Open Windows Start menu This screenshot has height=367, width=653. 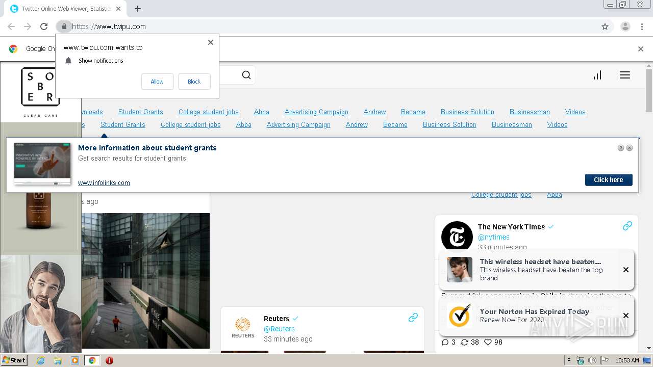(14, 360)
